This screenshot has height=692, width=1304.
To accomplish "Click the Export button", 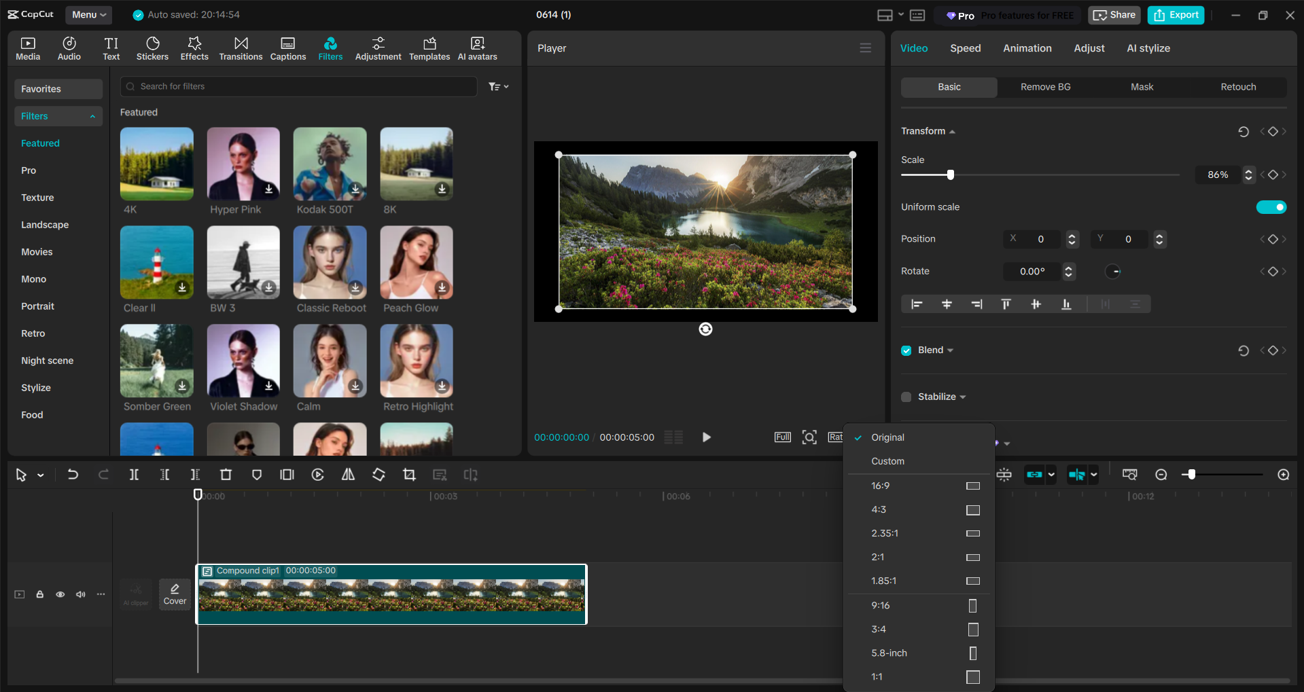I will (x=1175, y=14).
